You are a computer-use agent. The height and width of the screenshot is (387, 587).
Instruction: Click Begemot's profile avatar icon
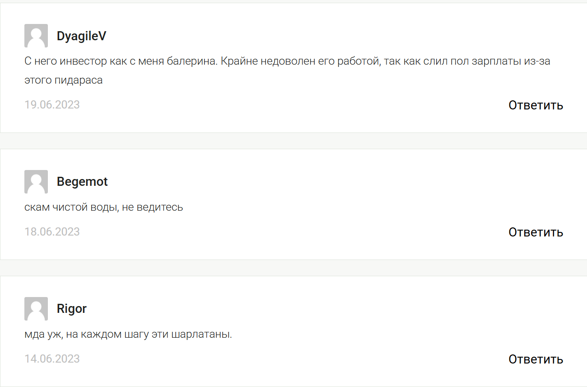[36, 182]
